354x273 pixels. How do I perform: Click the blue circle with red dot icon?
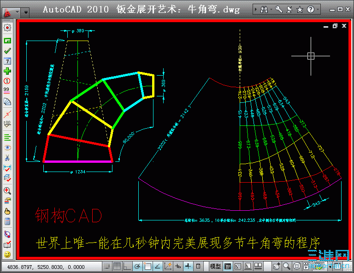pos(7,234)
